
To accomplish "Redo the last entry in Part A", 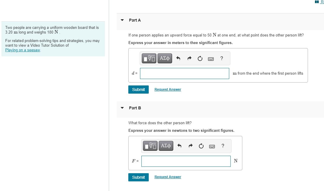I will point(189,58).
